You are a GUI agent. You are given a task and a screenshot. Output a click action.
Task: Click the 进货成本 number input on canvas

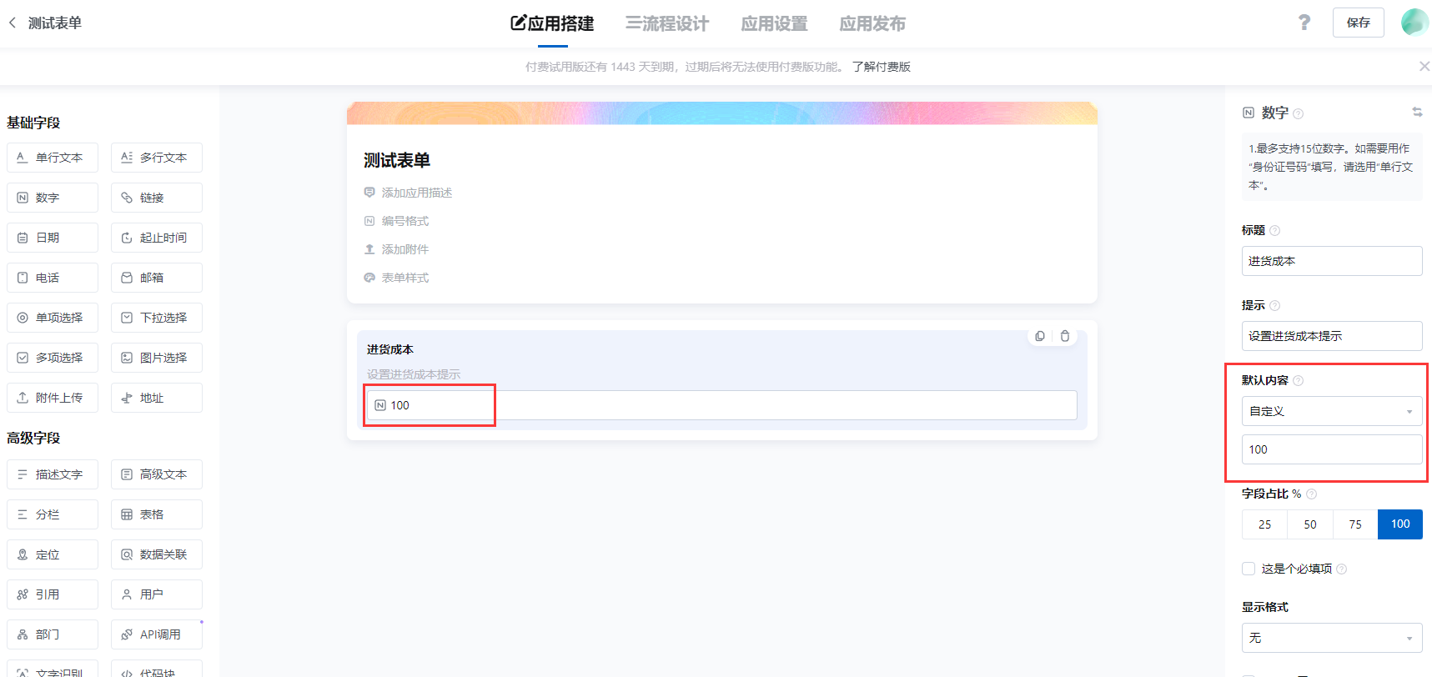721,405
